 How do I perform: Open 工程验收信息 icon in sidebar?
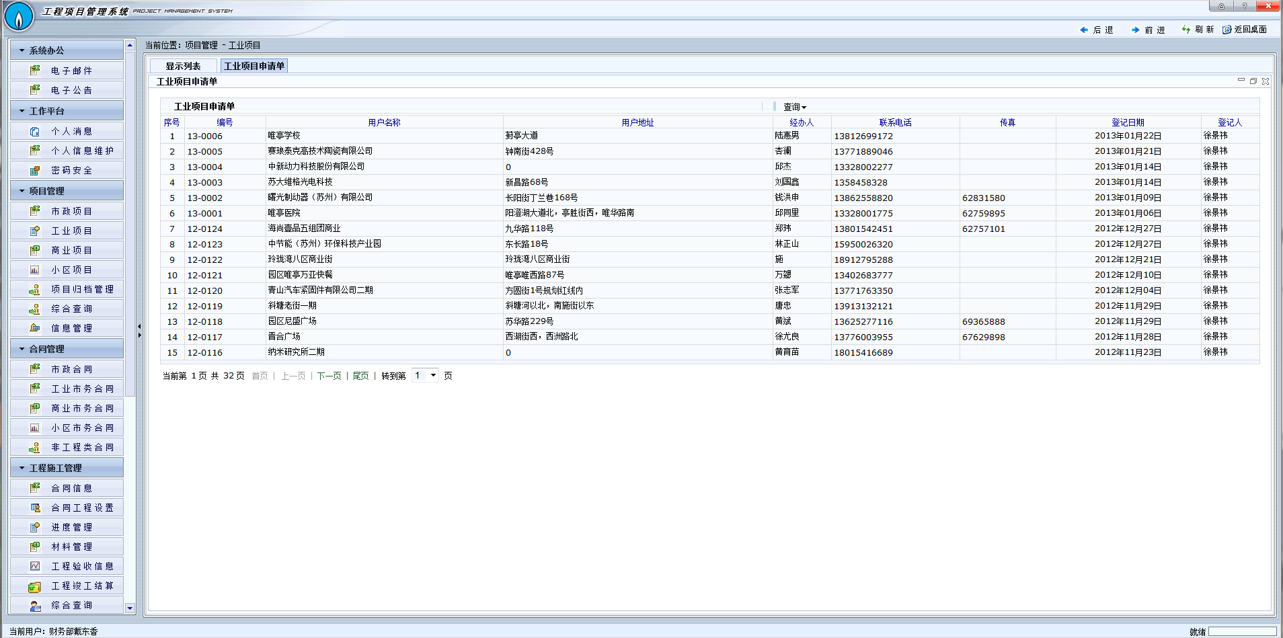click(35, 567)
